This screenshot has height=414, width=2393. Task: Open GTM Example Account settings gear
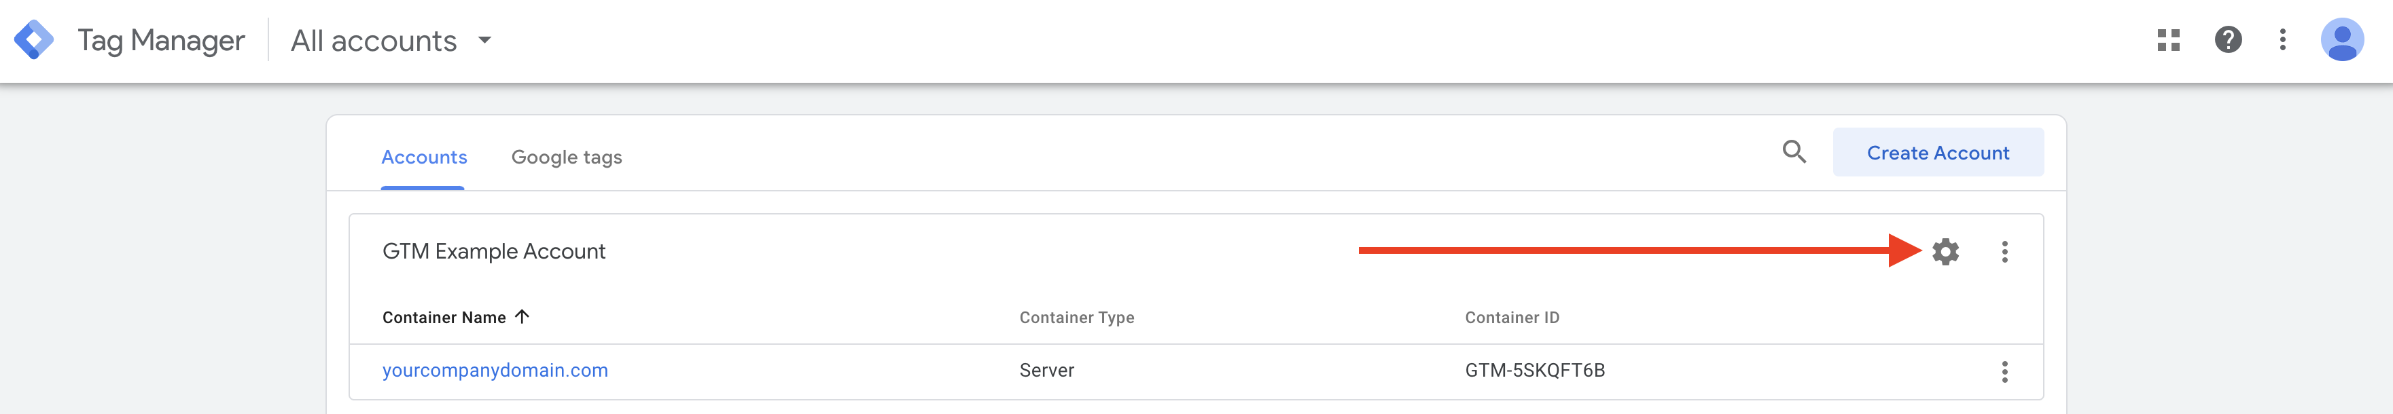[1945, 252]
